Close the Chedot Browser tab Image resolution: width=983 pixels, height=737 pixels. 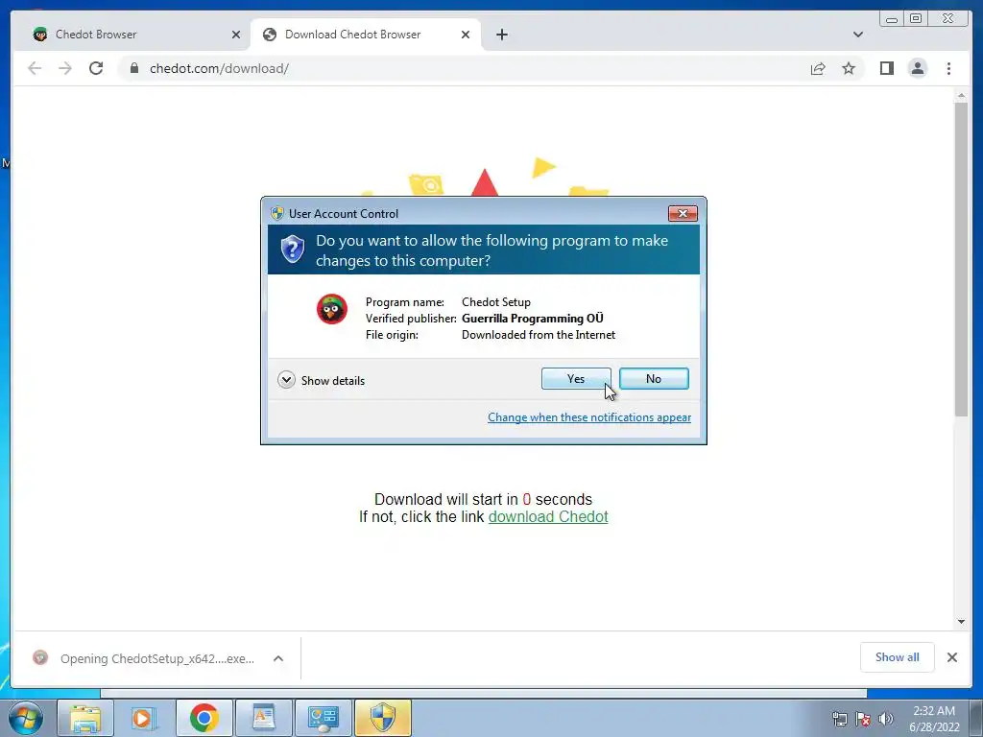236,35
